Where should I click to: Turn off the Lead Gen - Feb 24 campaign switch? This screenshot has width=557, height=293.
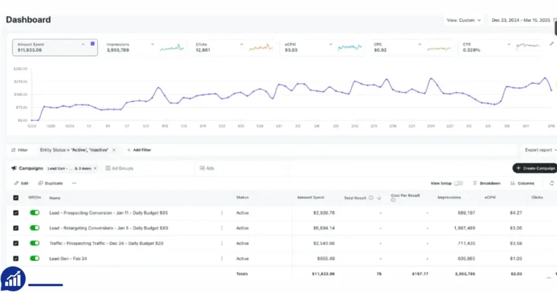34,259
